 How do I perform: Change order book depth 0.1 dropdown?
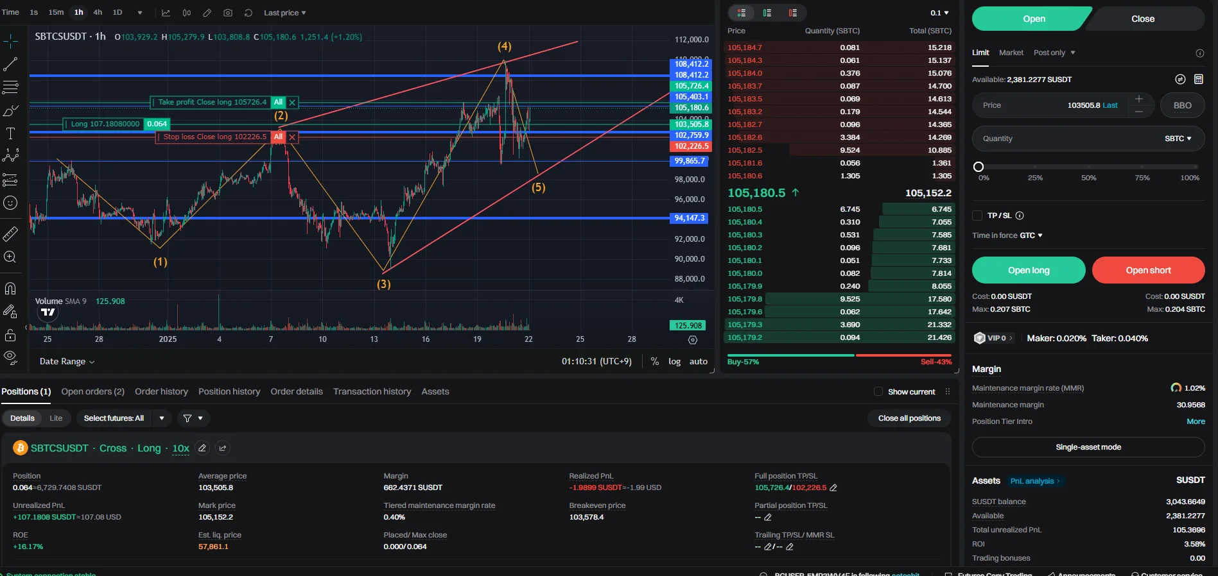point(939,13)
